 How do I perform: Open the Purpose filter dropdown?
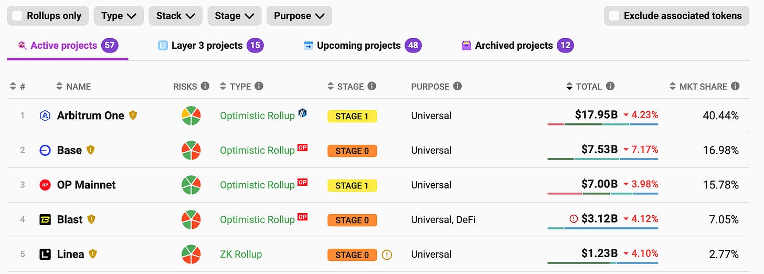click(x=299, y=16)
